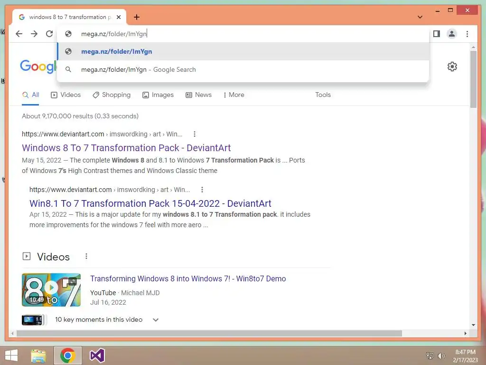Open a new browser tab
The width and height of the screenshot is (486, 365).
pyautogui.click(x=136, y=17)
